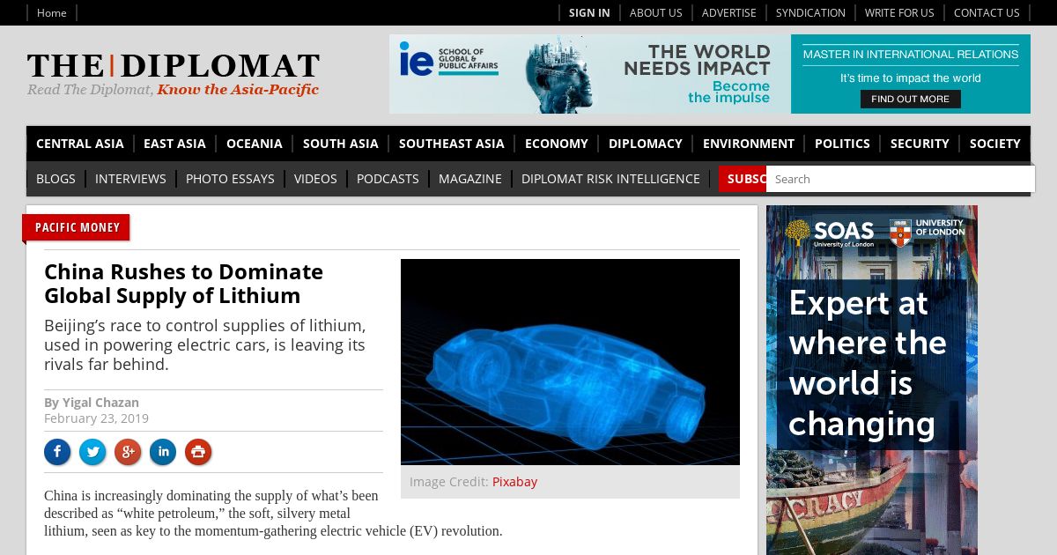
Task: Follow the Pixabay image credit link
Action: click(514, 482)
